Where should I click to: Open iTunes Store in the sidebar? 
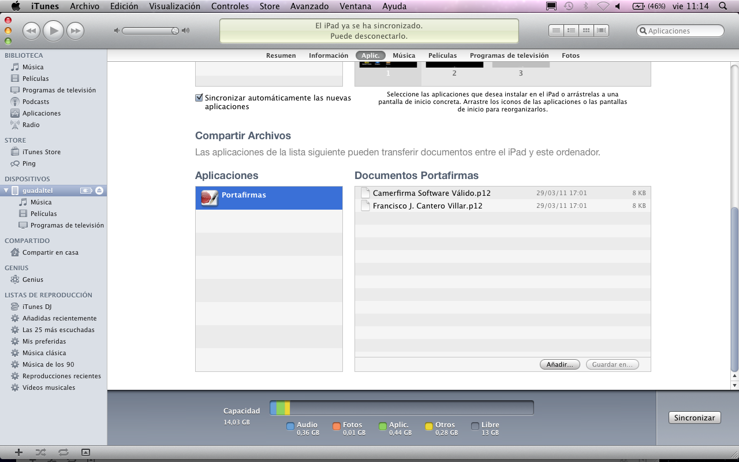(42, 152)
